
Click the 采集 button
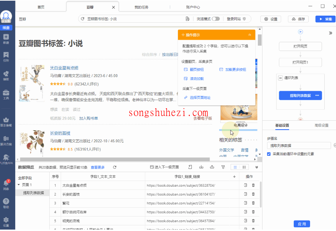[325, 19]
